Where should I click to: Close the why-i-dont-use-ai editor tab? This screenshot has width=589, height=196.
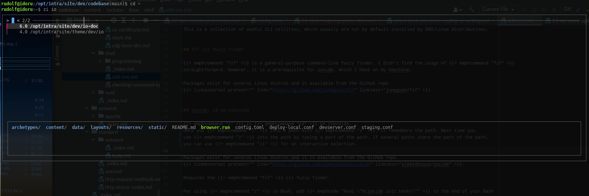pyautogui.click(x=493, y=21)
